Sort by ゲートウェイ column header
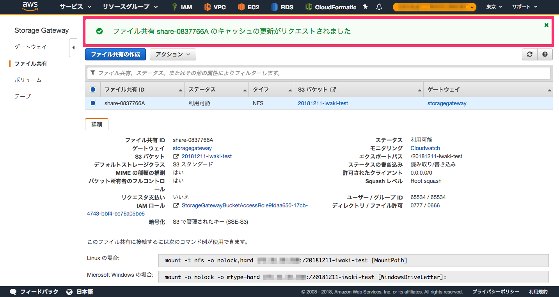The image size is (559, 297). click(488, 90)
